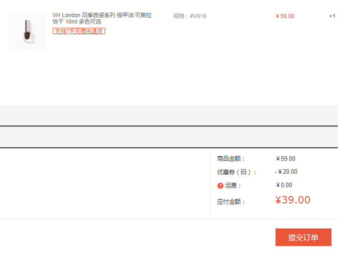Click the upper gray section band
The height and width of the screenshot is (253, 338).
pyautogui.click(x=169, y=115)
